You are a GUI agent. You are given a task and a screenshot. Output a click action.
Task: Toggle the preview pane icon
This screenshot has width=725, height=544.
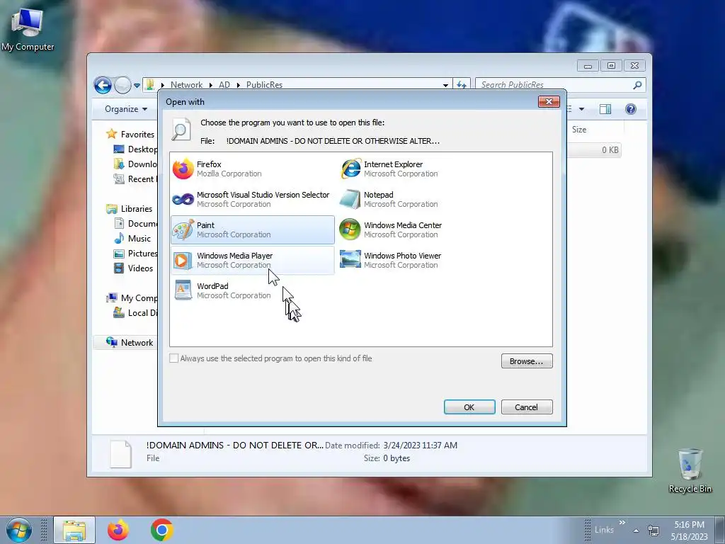pos(605,108)
